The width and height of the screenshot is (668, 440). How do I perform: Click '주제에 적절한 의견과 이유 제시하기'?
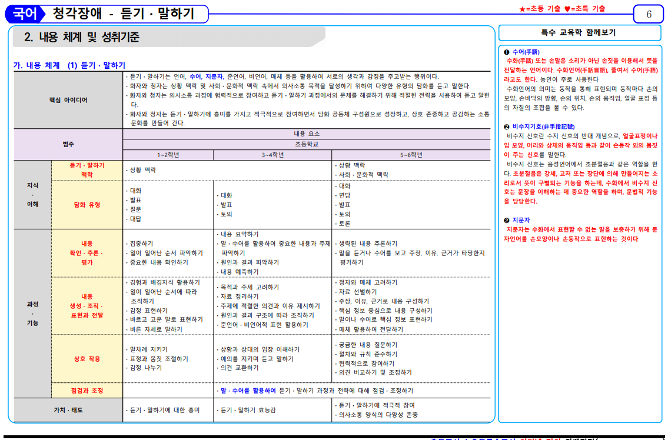point(270,306)
